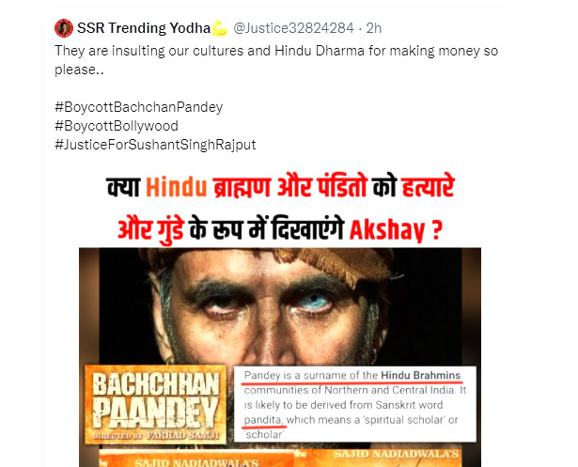Click the flexed bicep emoji by the name
The image size is (578, 467).
tap(220, 28)
